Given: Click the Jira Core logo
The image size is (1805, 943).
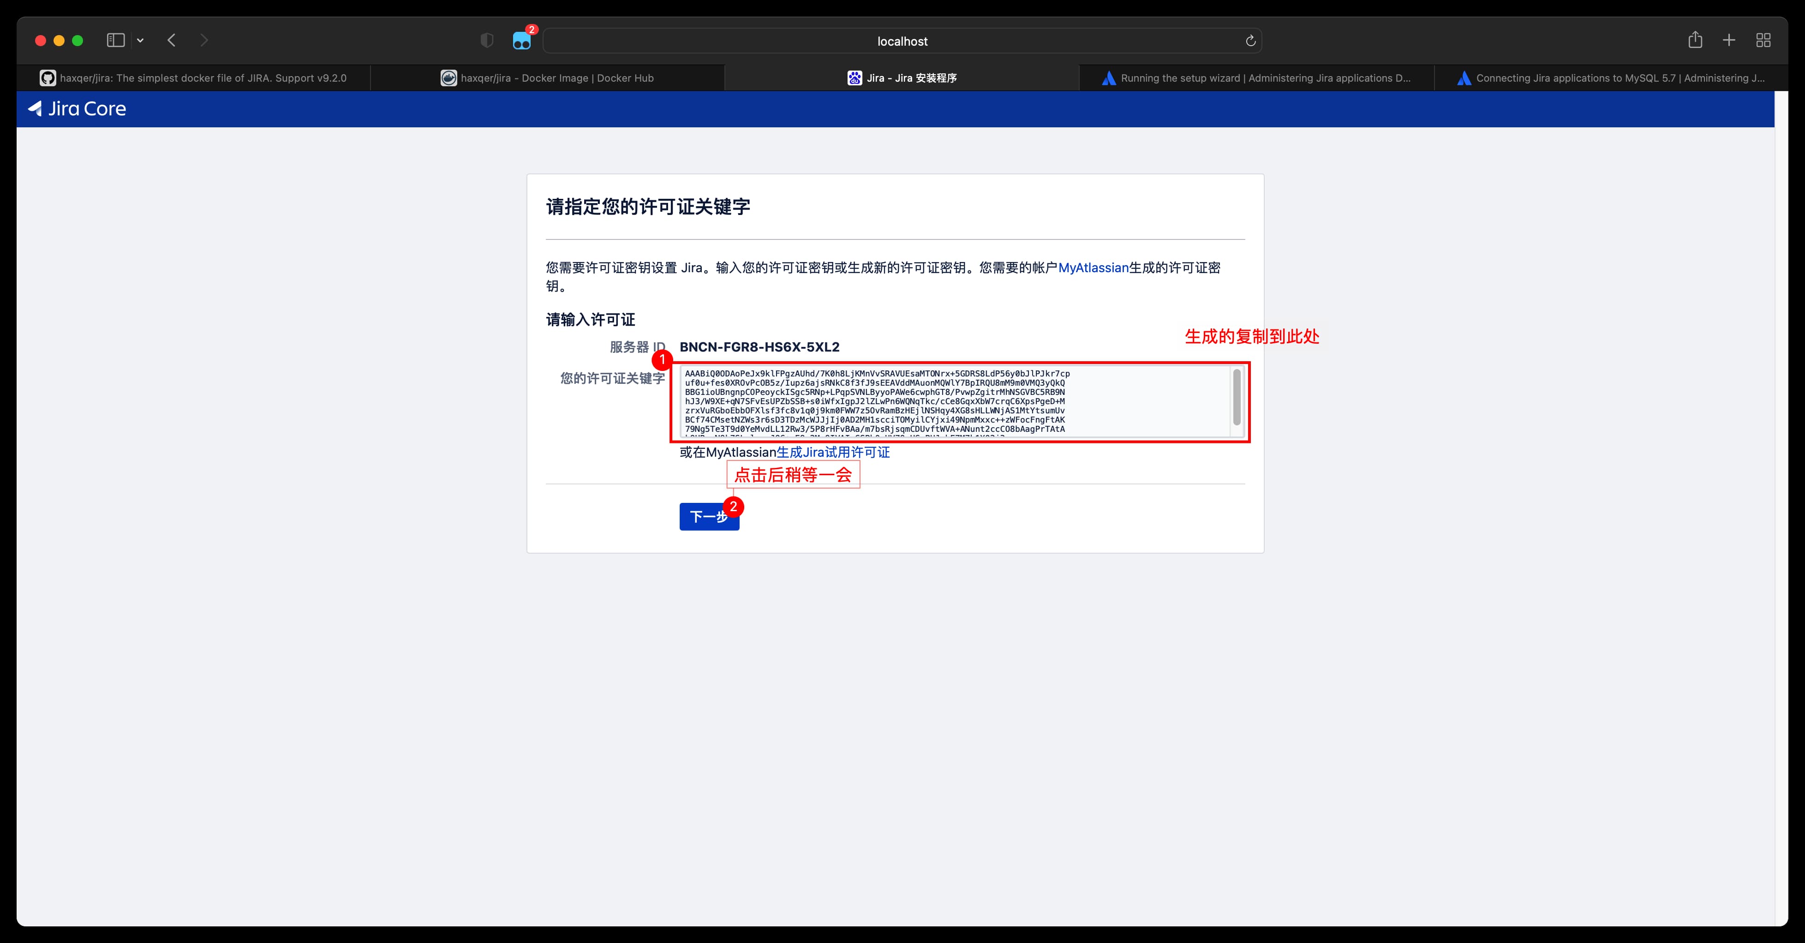Looking at the screenshot, I should pos(77,108).
